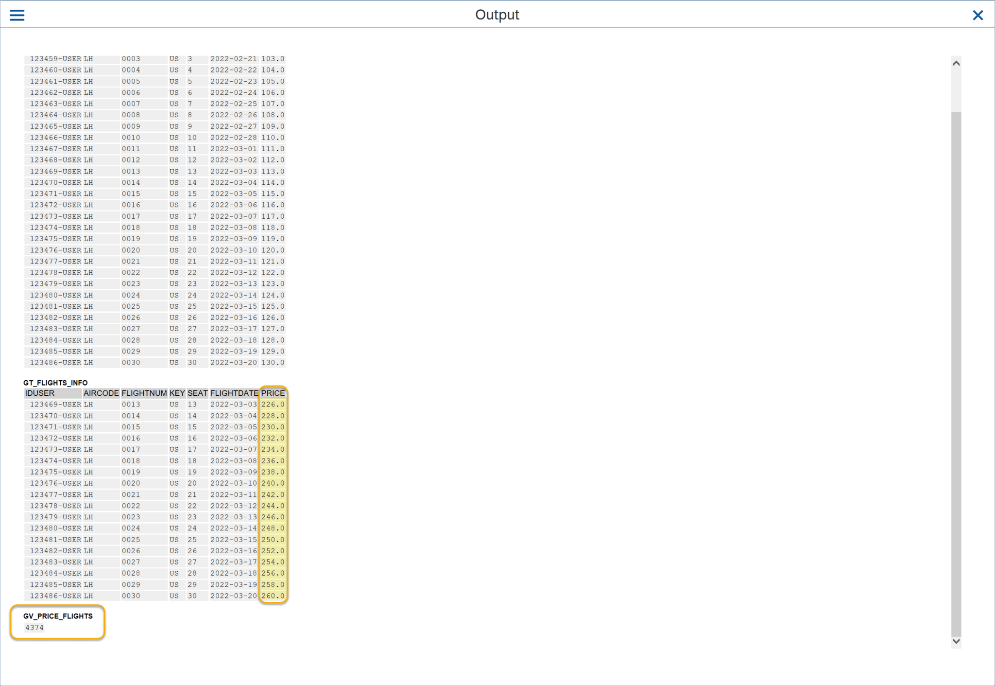Select the KEY column header
The width and height of the screenshot is (995, 686).
(177, 393)
